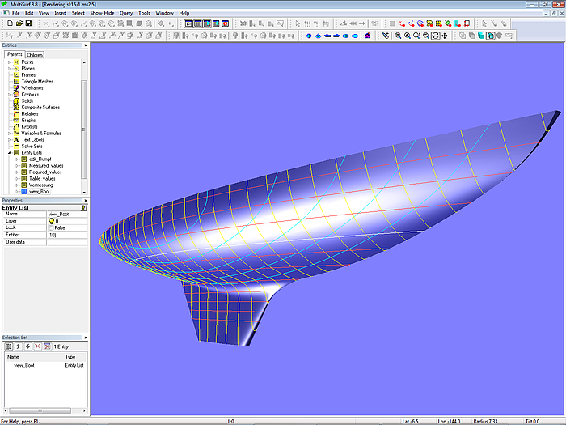Click the Zoom In magnifier icon
566x425 pixels.
point(407,36)
